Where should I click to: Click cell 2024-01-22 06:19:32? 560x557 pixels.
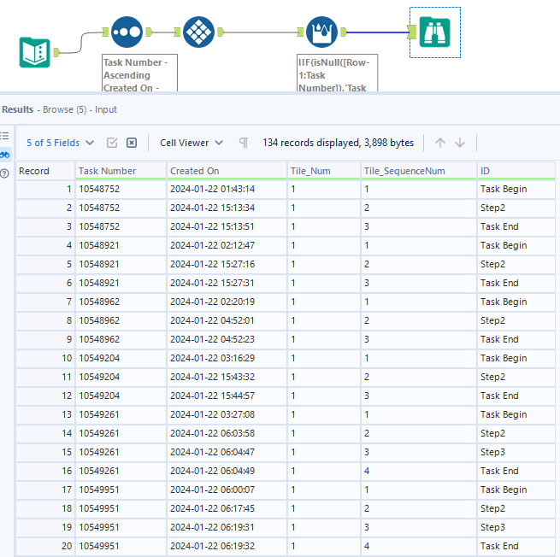point(227,546)
